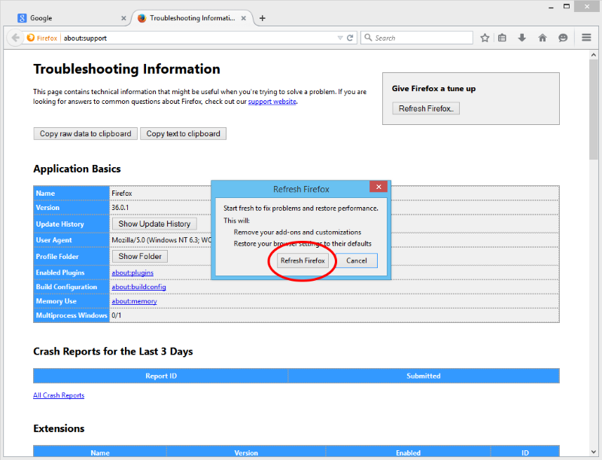Minimize the Firefox window
The width and height of the screenshot is (602, 460).
click(x=551, y=7)
